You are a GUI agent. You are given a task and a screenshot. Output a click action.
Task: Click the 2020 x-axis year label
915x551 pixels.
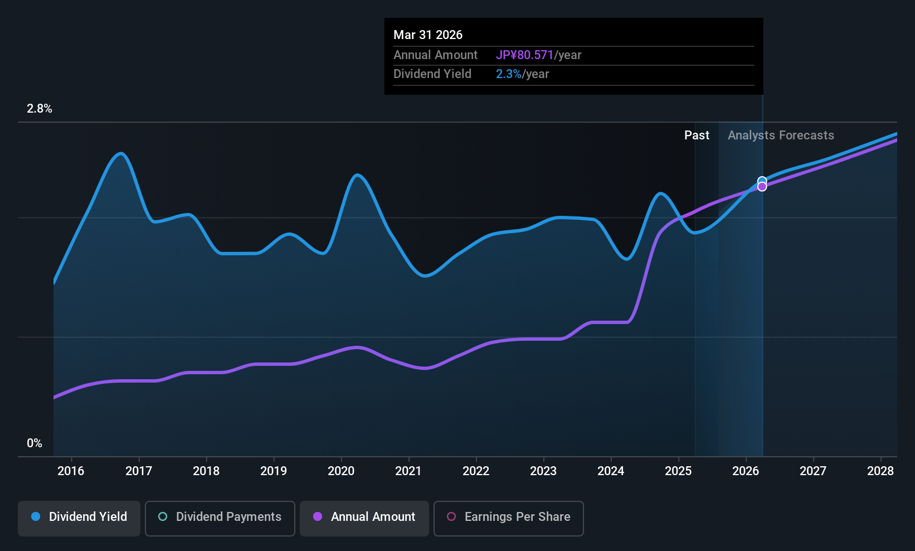[x=341, y=471]
